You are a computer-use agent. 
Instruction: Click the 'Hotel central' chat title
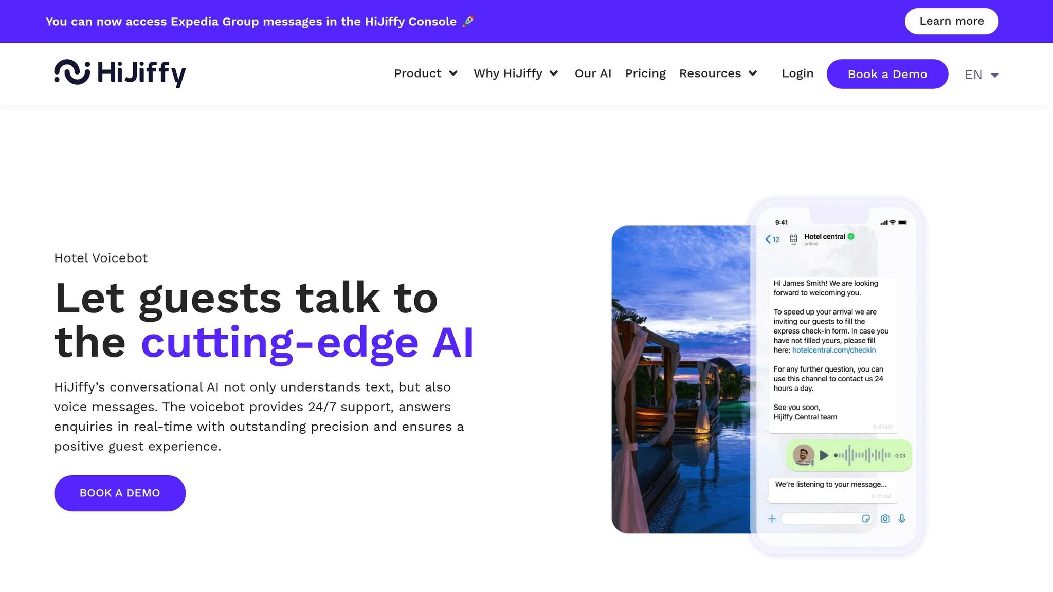pyautogui.click(x=824, y=236)
